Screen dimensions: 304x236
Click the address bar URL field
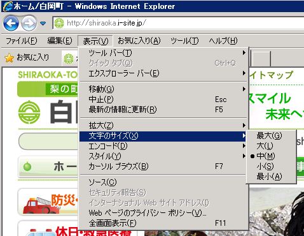(178, 23)
